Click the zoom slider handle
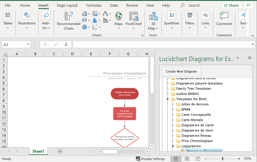Viewport: 257px width, 162px height. click(222, 159)
